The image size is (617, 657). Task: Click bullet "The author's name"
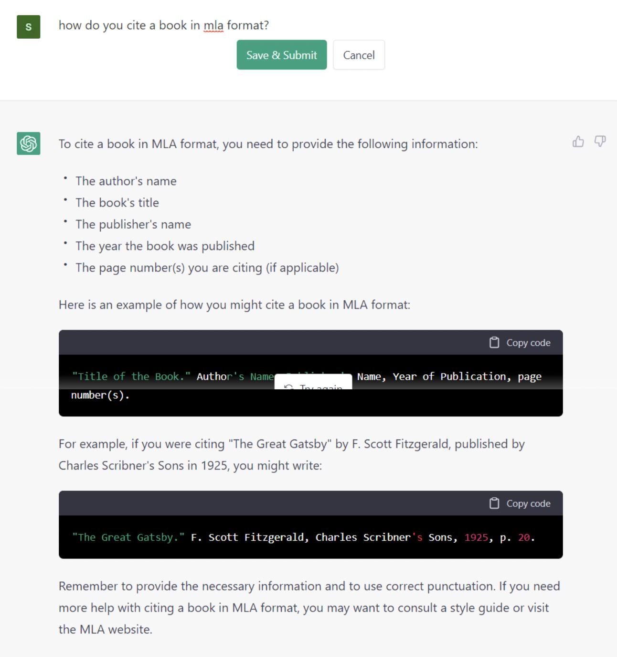pyautogui.click(x=126, y=181)
